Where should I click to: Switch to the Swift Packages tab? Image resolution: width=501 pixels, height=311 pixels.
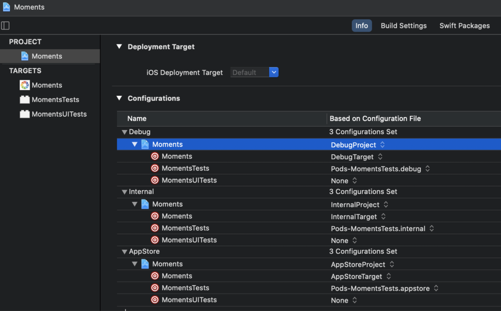(465, 26)
